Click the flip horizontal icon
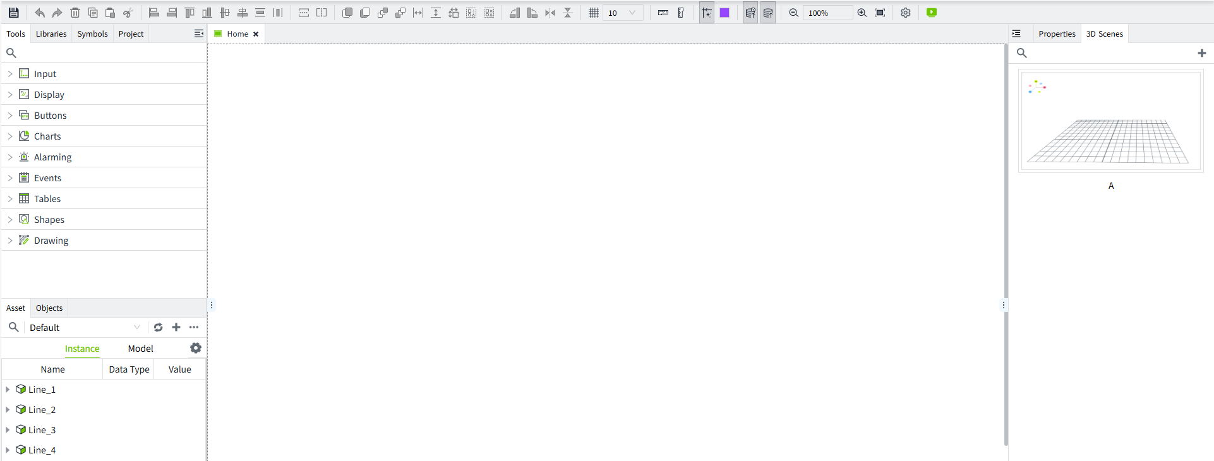 tap(550, 13)
